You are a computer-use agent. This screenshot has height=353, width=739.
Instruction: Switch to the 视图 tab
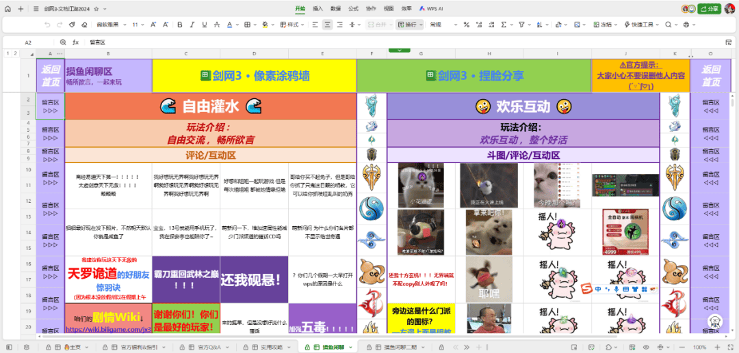[x=389, y=8]
